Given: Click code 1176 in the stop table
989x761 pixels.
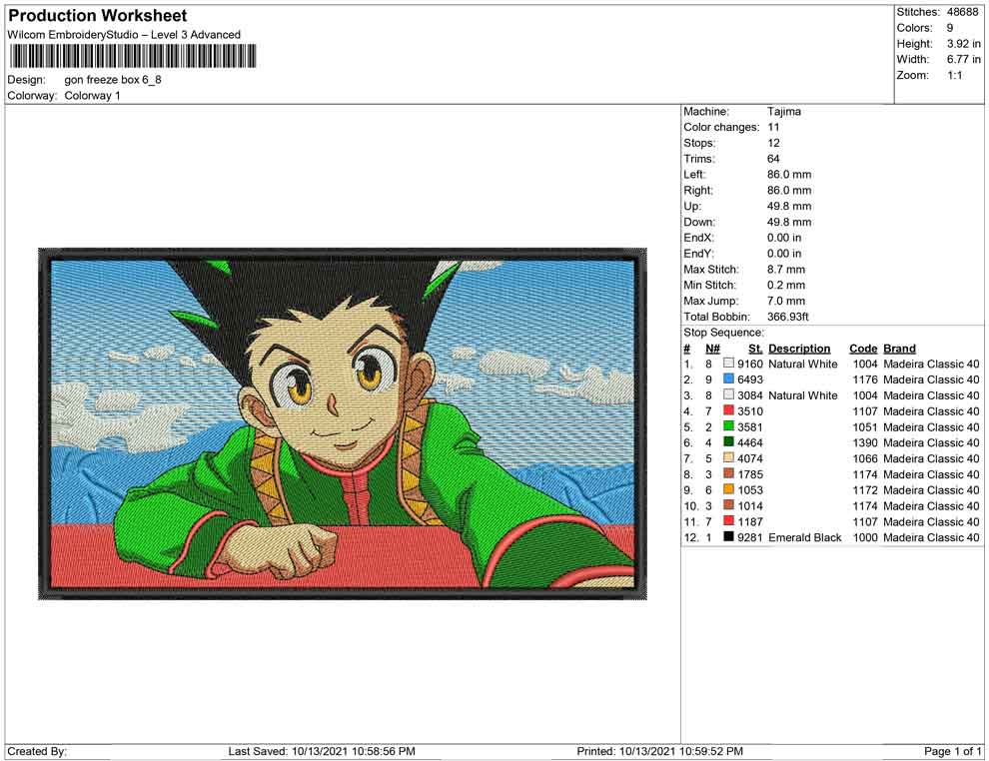Looking at the screenshot, I should point(865,380).
